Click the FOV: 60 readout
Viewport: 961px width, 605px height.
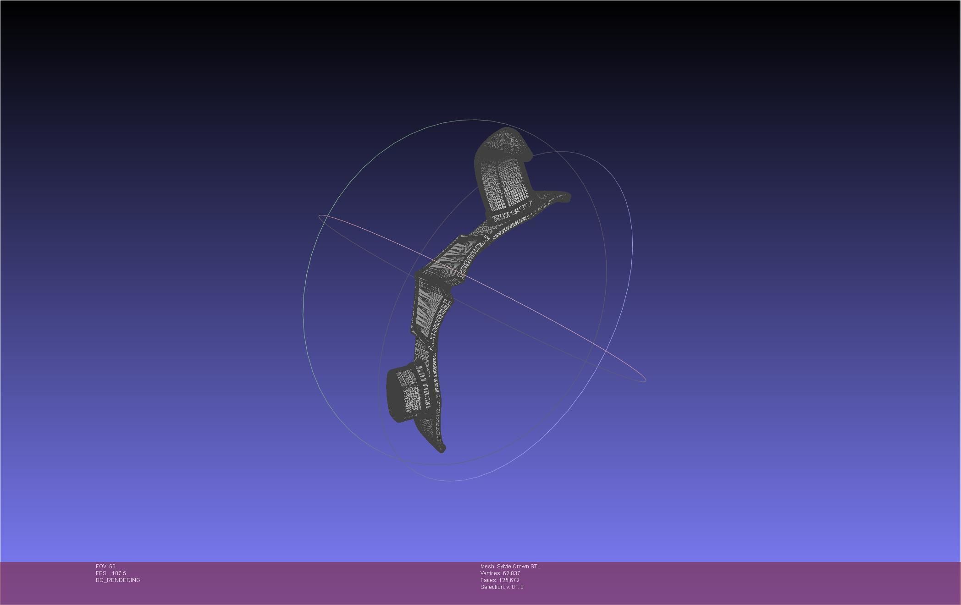(105, 566)
